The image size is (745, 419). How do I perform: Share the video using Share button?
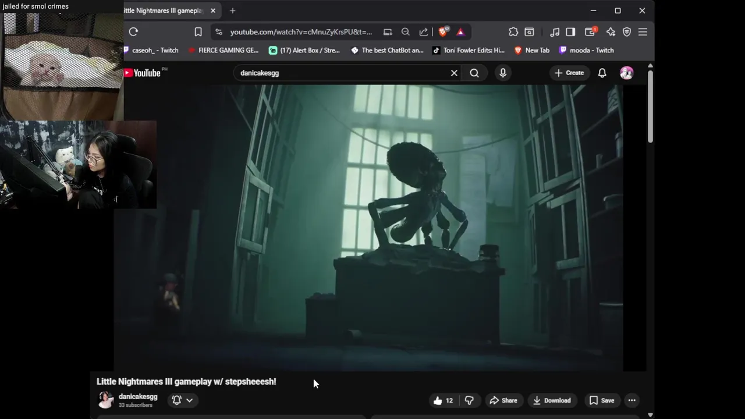[503, 400]
